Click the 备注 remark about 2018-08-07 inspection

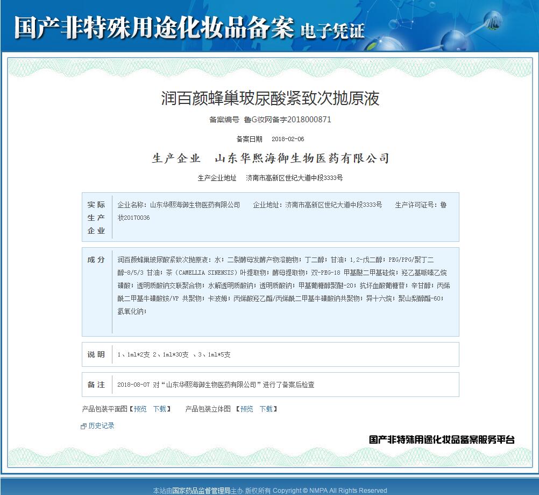click(x=216, y=385)
